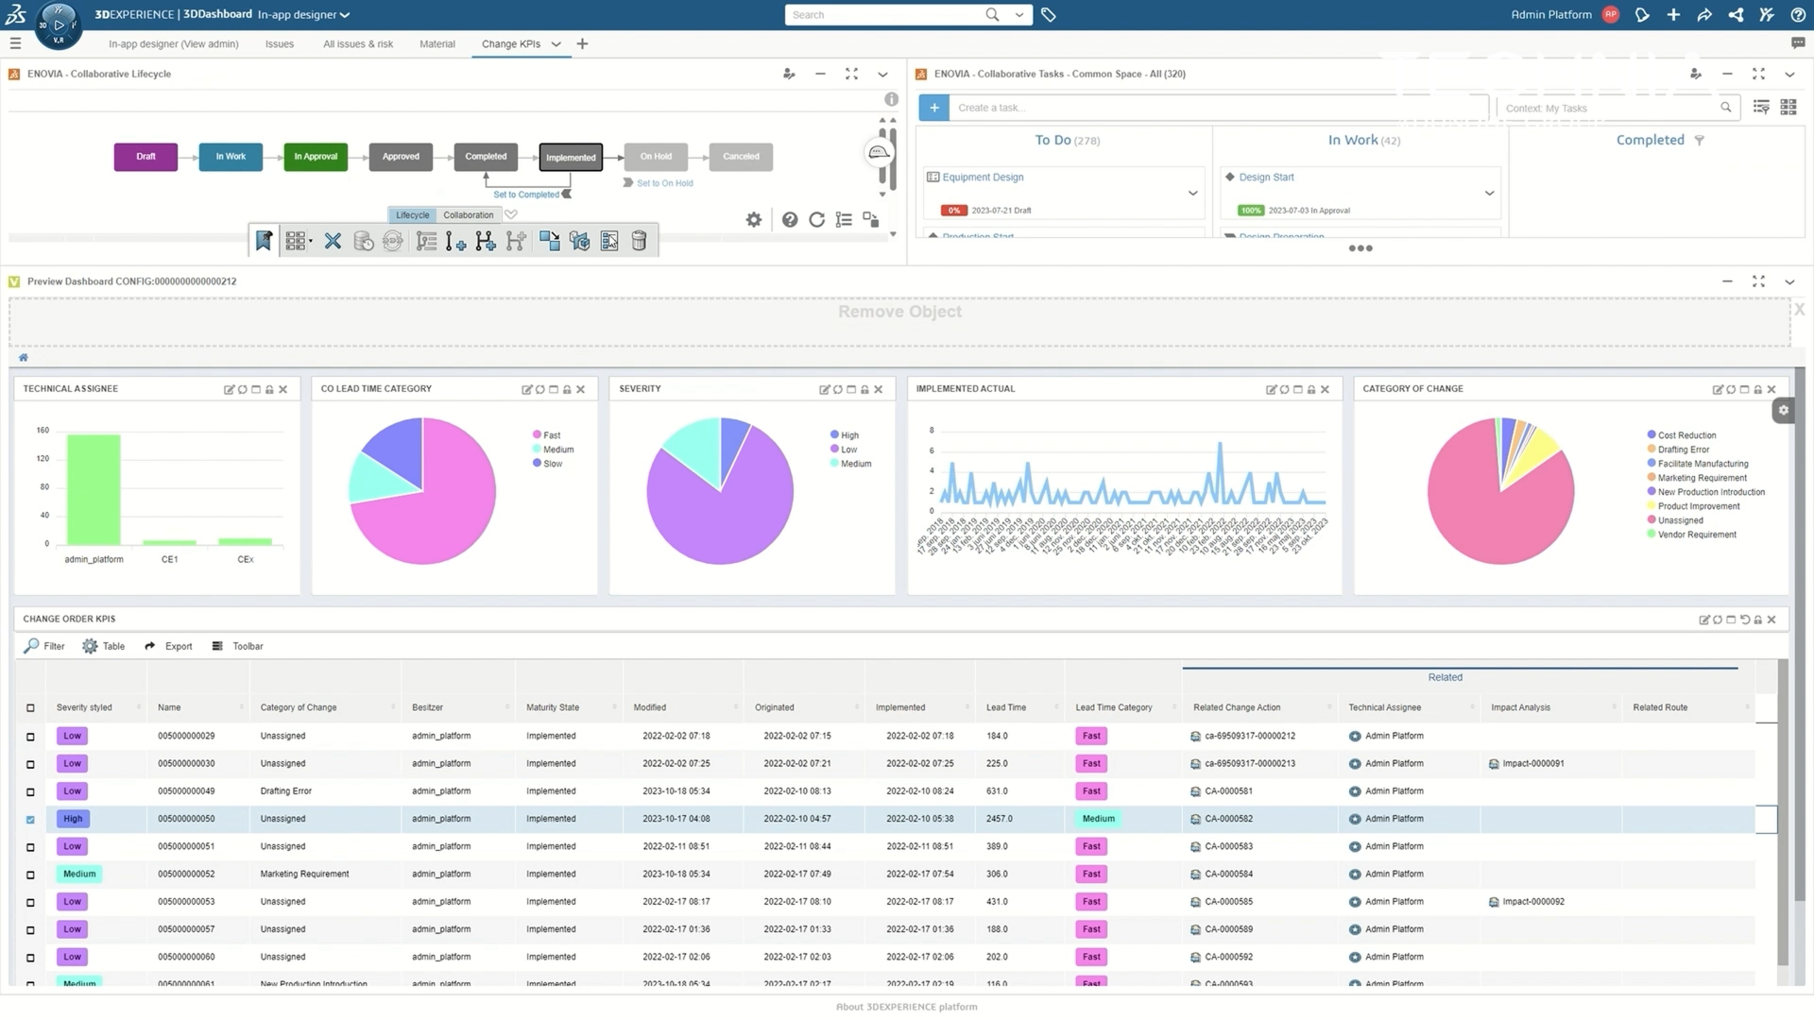Image resolution: width=1814 pixels, height=1020 pixels.
Task: Click the refresh icon in lifecycle widget
Action: (816, 219)
